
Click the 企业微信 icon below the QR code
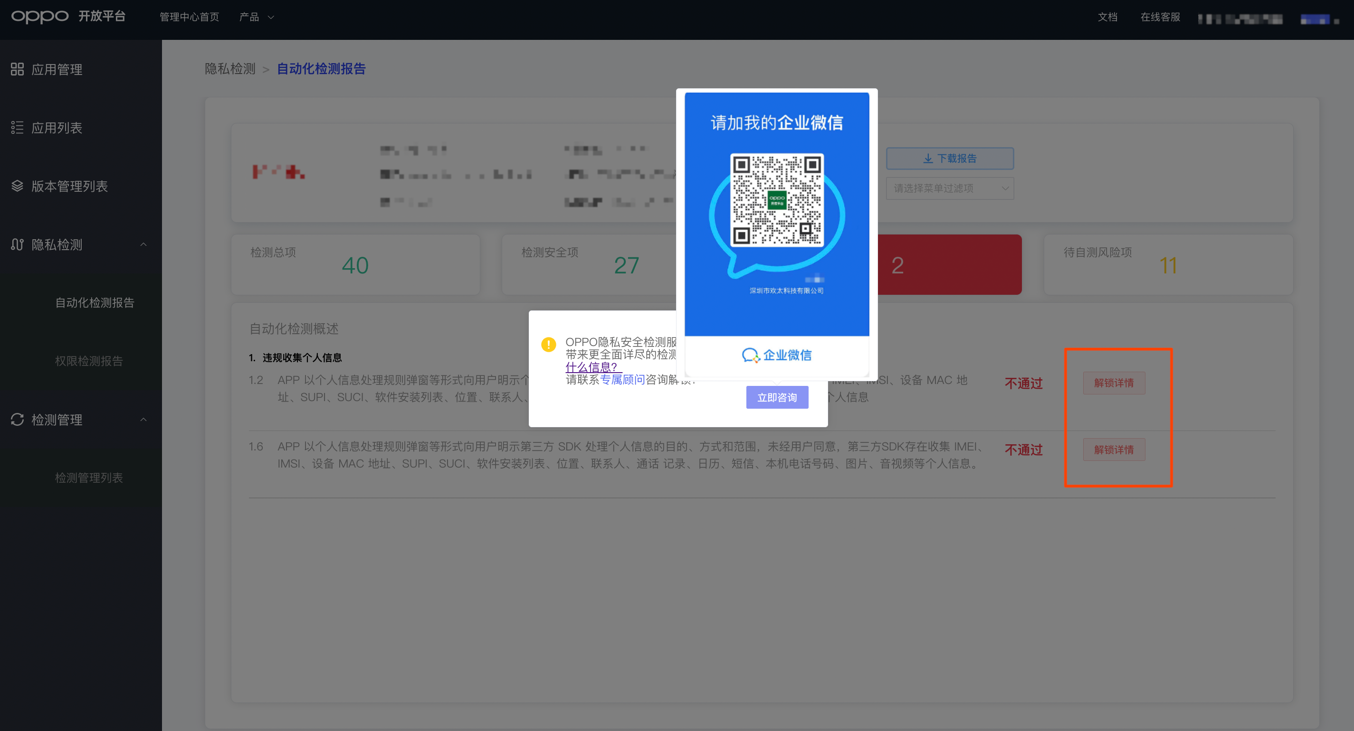pos(751,355)
